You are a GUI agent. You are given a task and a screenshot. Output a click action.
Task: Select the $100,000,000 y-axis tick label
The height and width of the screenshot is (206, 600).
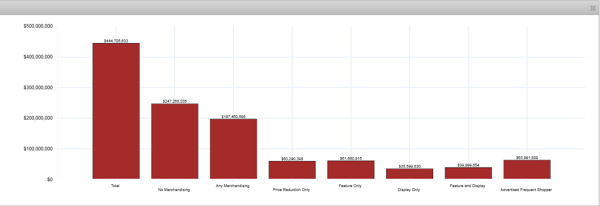[38, 149]
